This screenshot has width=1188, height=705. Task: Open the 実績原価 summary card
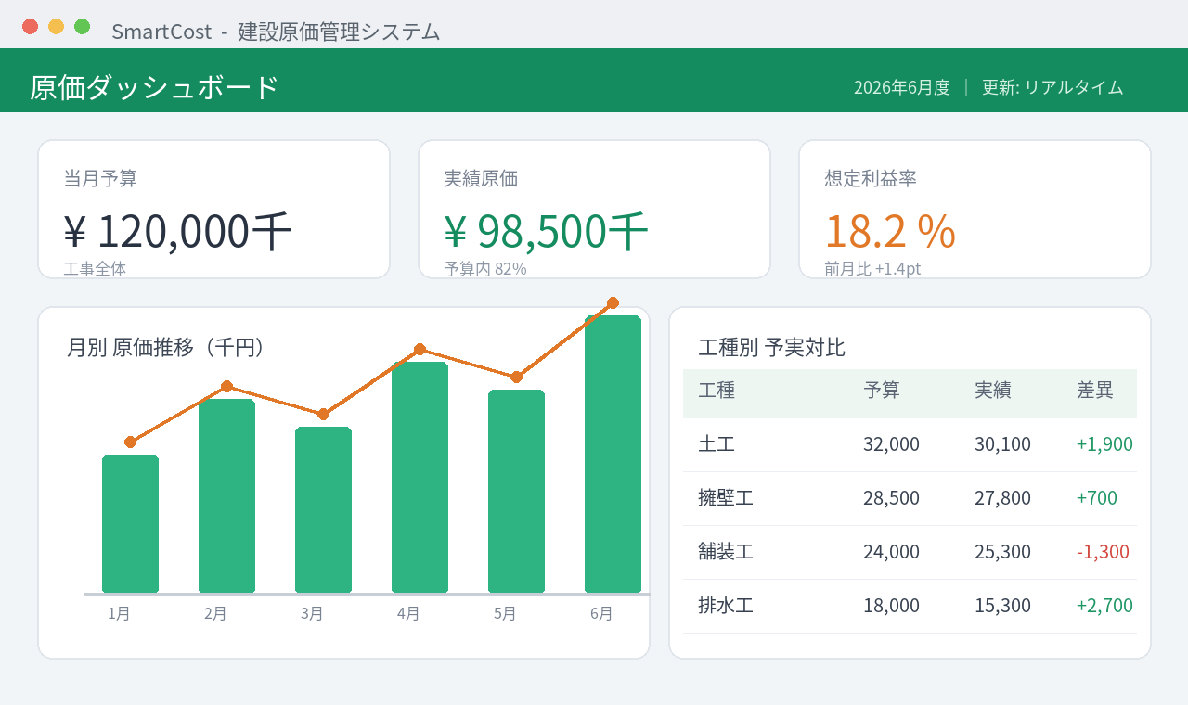coord(594,209)
